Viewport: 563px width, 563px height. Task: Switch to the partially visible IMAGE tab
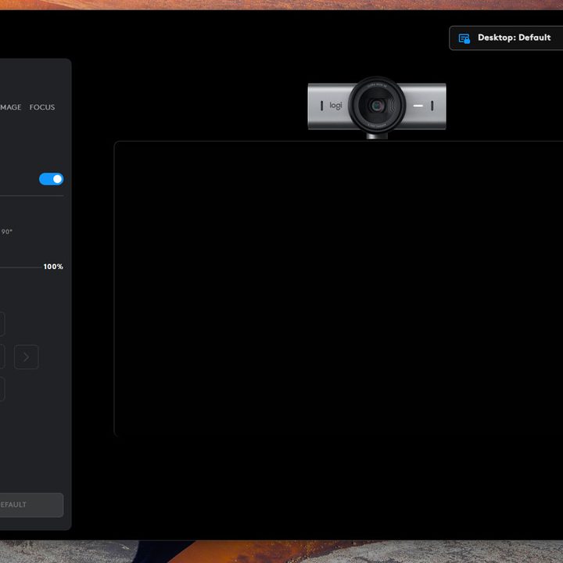tap(10, 107)
